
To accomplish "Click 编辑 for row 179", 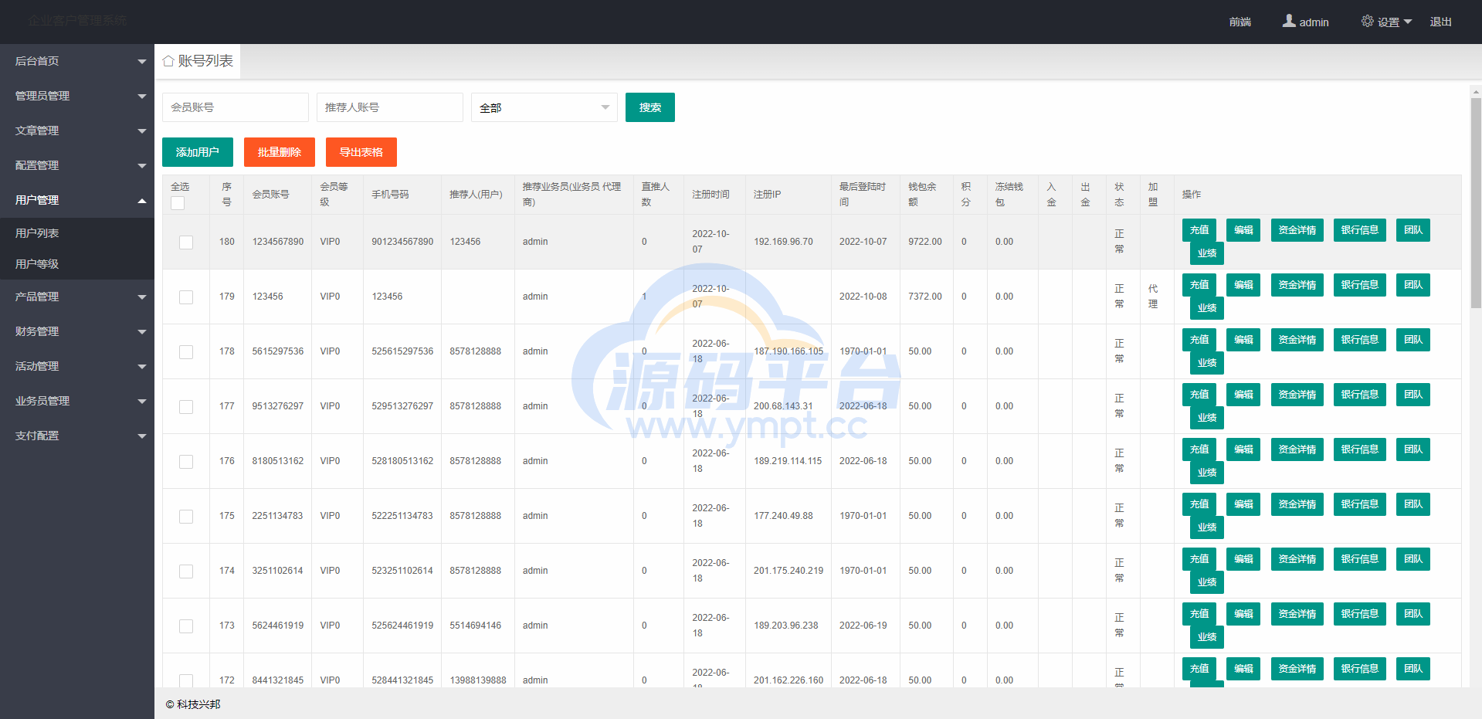I will [x=1243, y=285].
